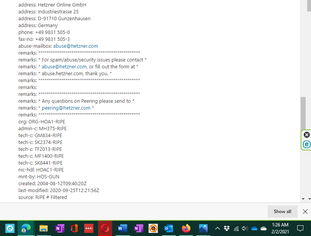Open Microsoft Edge from the taskbar
The width and height of the screenshot is (311, 236).
26,228
